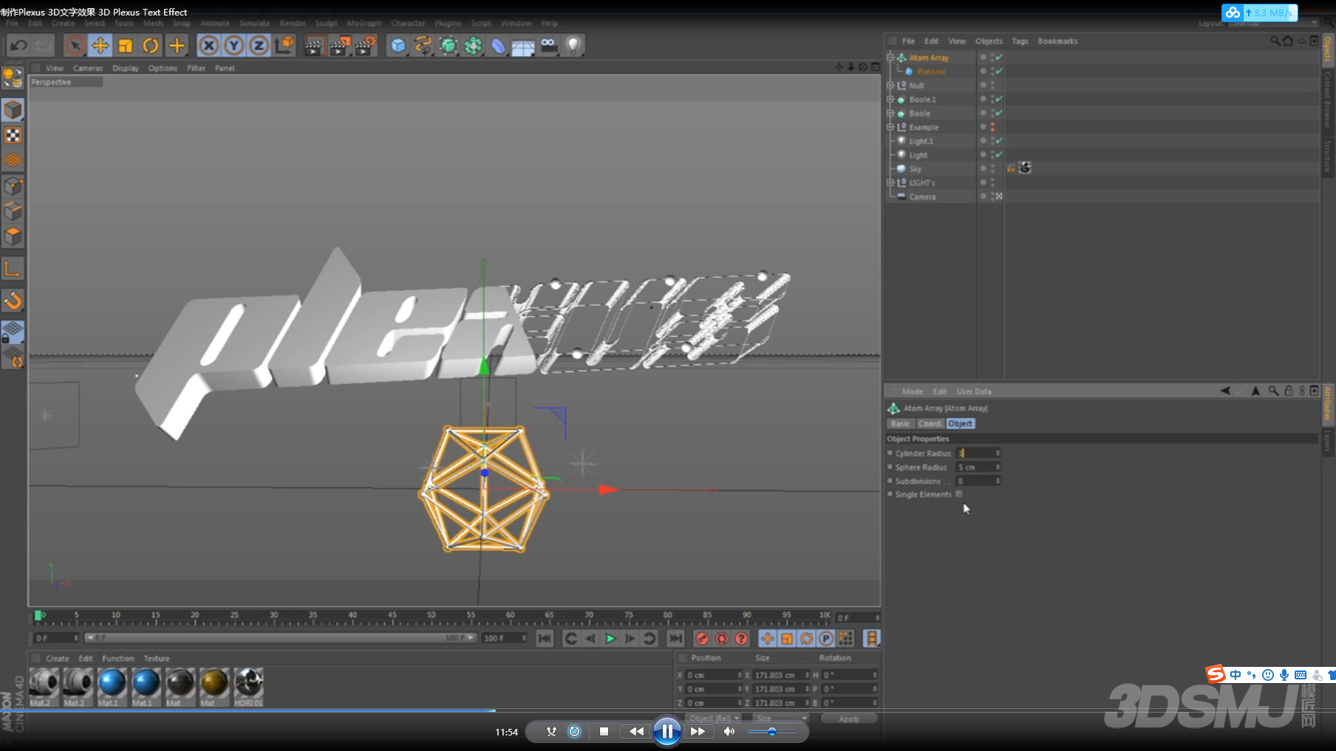Expand the Boole.1 tree node
Viewport: 1336px width, 751px height.
(x=890, y=99)
